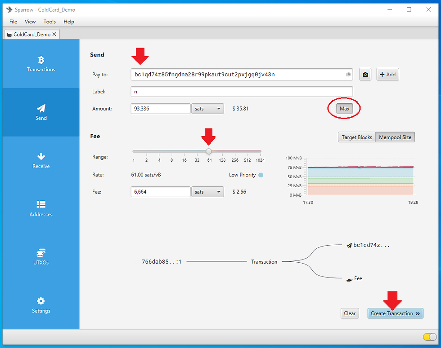Click the wallet icon on ColdCard_Demo tab
The image size is (441, 348).
(x=9, y=35)
